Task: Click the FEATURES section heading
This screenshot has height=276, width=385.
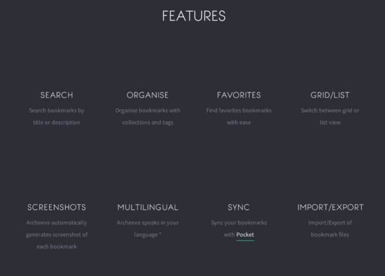Action: [194, 16]
